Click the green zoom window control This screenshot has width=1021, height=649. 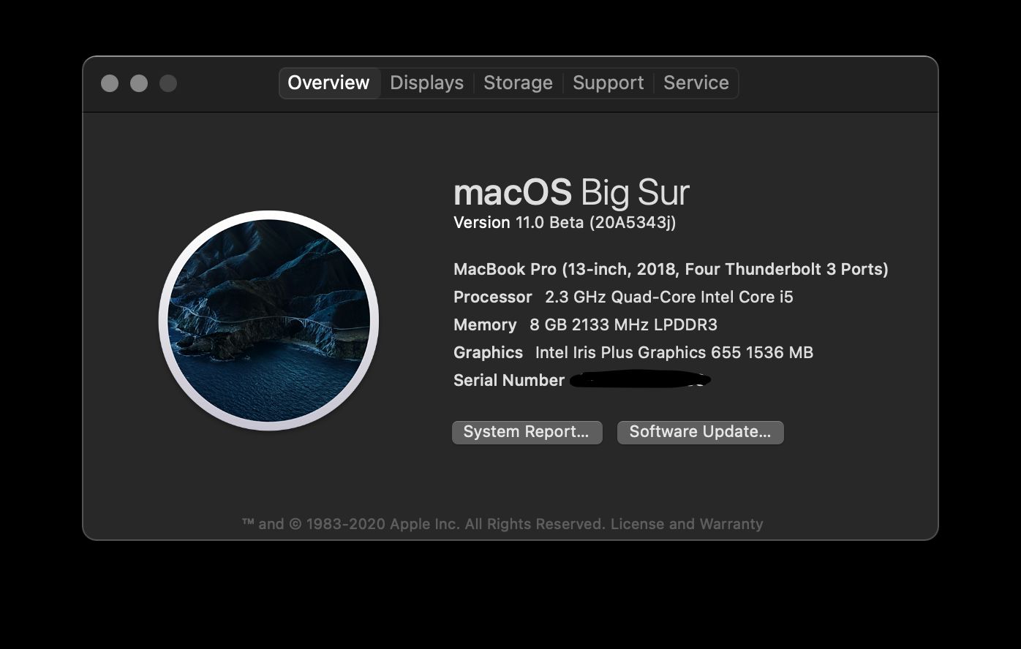(x=167, y=83)
